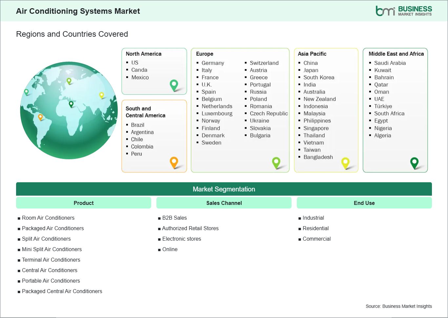448x318 pixels.
Task: Click the globe illustration
Action: click(x=68, y=110)
